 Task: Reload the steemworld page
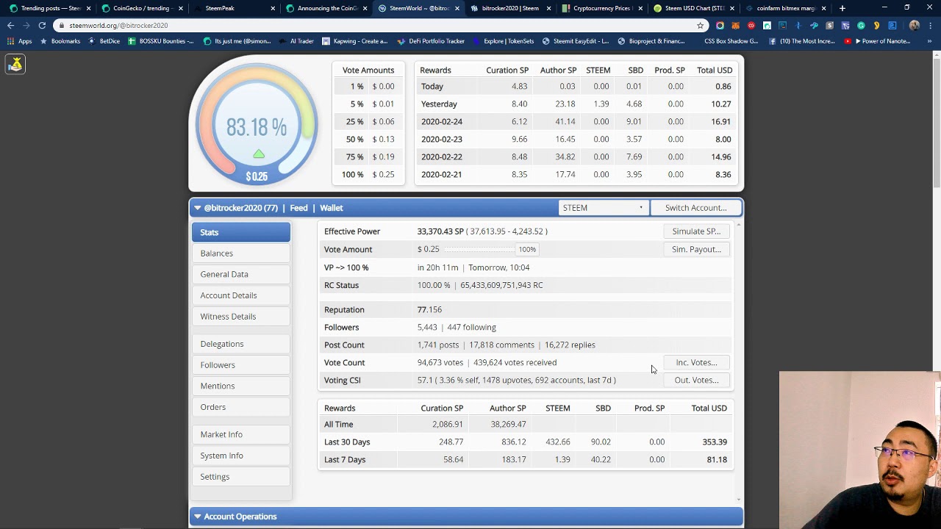point(42,25)
